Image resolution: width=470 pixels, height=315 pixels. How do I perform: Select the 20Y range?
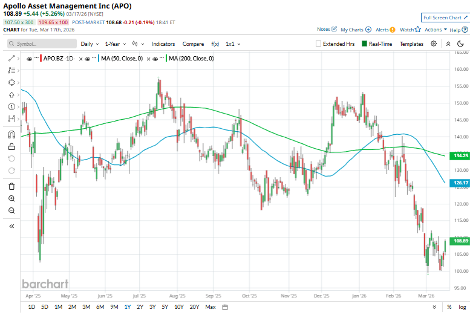pos(194,307)
